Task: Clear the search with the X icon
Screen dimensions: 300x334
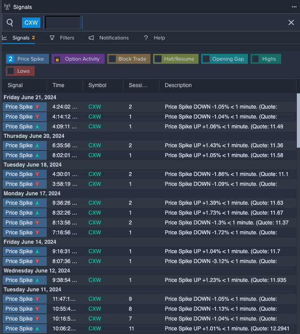Action: coord(291,22)
